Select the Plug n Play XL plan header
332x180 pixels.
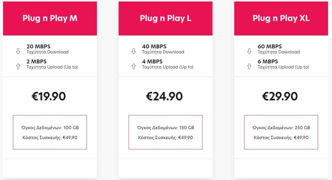[281, 18]
